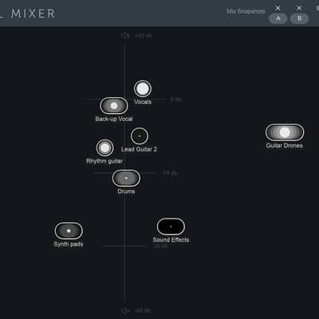Viewport: 319px width, 319px height.
Task: Select the Vocals track node
Action: [143, 89]
